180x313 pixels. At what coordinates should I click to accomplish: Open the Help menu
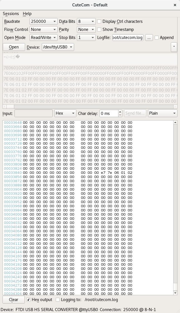(27, 14)
